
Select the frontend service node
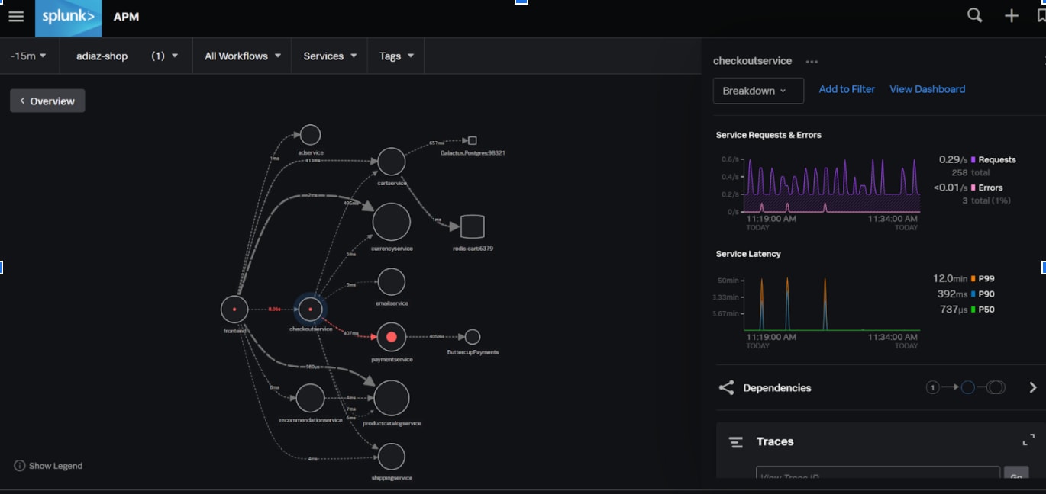[x=234, y=310]
